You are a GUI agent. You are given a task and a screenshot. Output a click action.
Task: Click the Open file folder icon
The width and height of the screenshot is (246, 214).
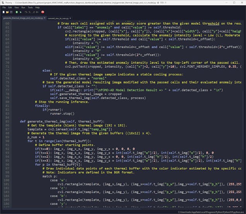click(8, 12)
